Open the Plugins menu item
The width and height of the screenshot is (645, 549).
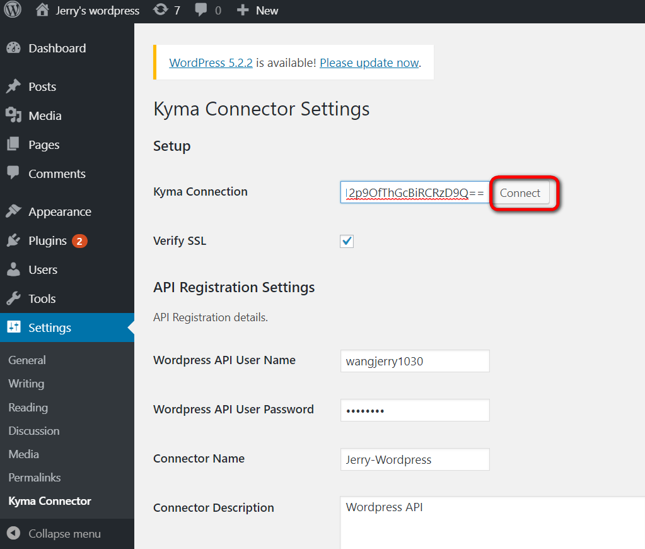click(47, 241)
